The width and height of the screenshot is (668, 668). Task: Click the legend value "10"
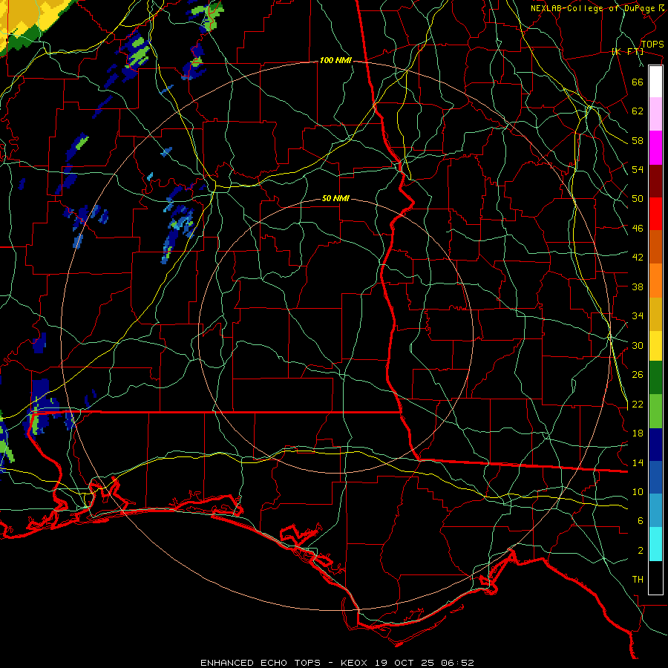coord(638,492)
